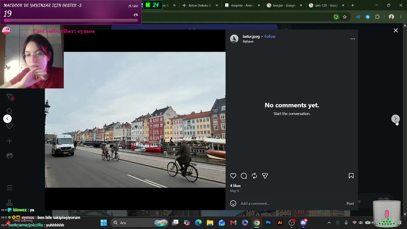
Task: Switch to the Aseprite browser tab
Action: point(242,5)
